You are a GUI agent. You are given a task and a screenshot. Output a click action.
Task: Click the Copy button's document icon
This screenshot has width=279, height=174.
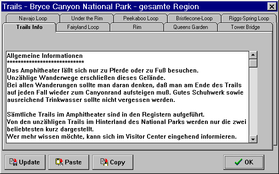[x=104, y=162]
